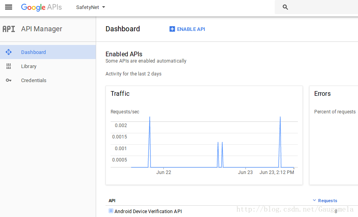358x217 pixels.
Task: Click the Requests column sort chevron
Action: (314, 200)
